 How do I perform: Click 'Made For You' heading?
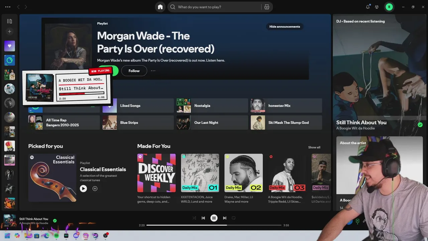tap(154, 146)
